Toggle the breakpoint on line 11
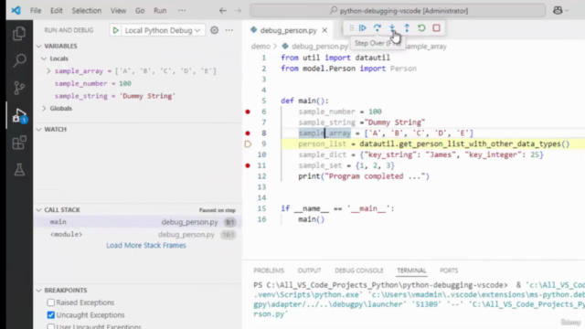The width and height of the screenshot is (585, 329). [248, 165]
